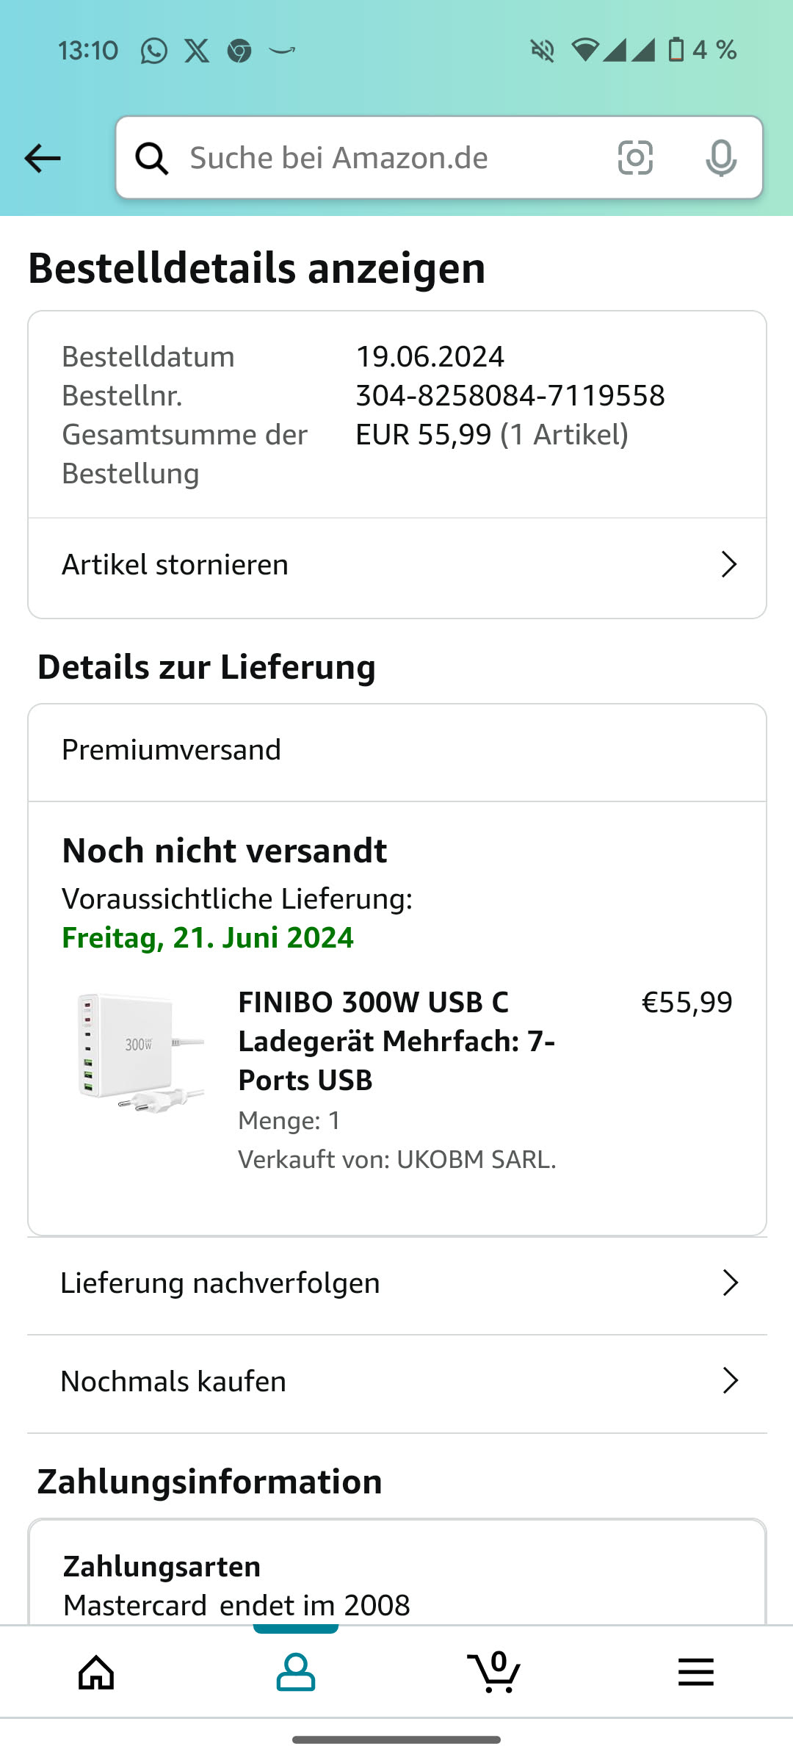Tap the back arrow icon
The width and height of the screenshot is (793, 1763).
pyautogui.click(x=43, y=158)
